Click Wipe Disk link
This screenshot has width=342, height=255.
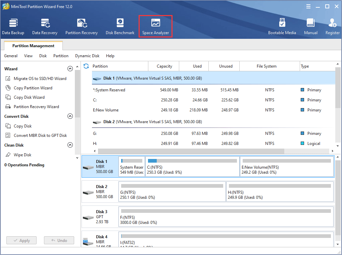click(x=22, y=155)
